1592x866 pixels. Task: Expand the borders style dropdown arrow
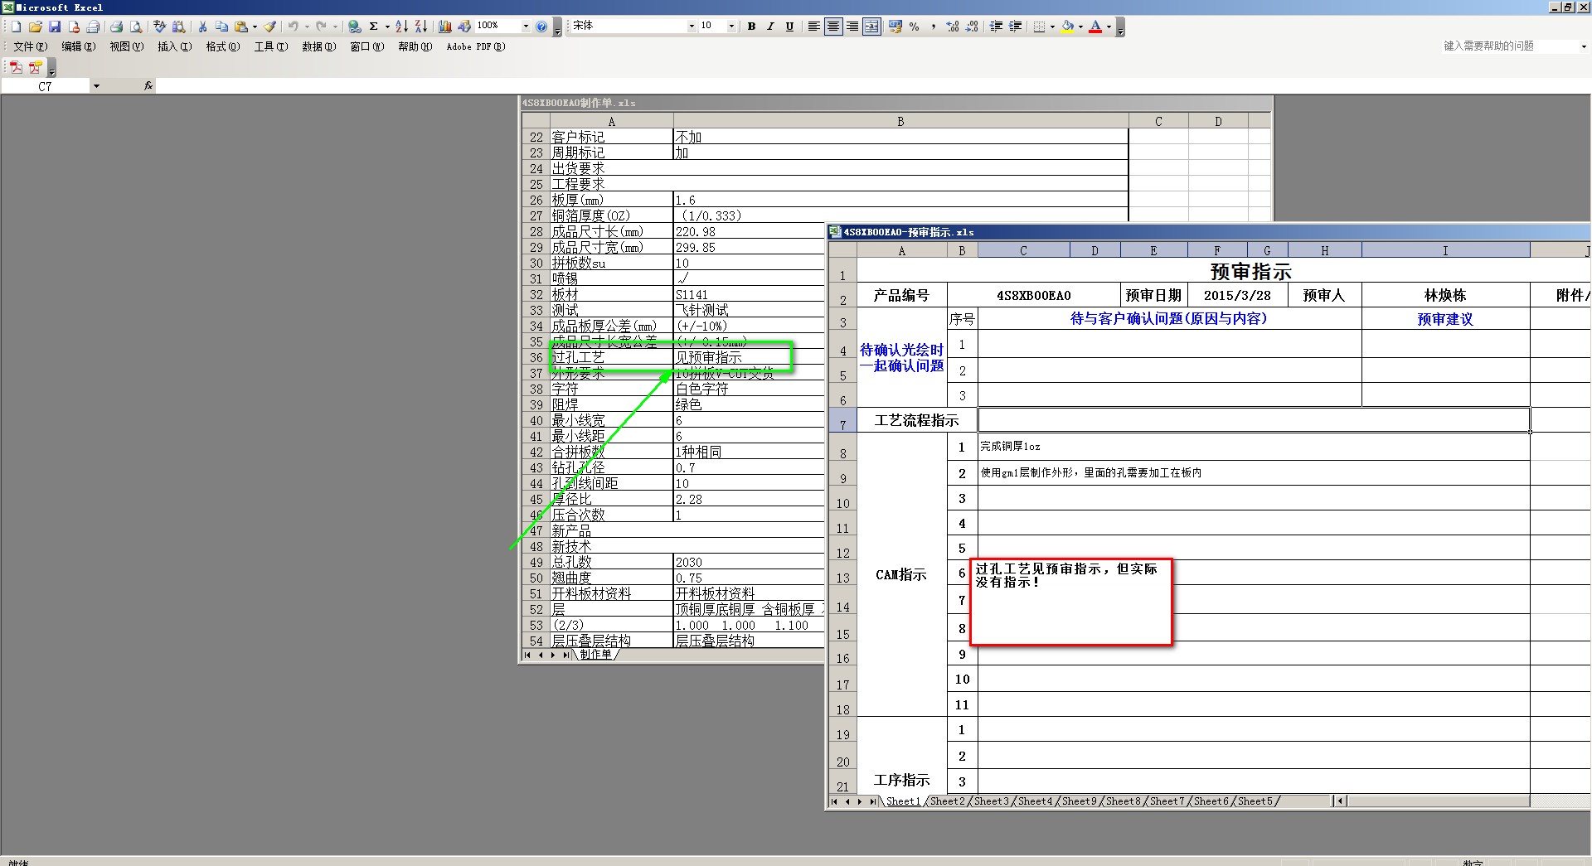pyautogui.click(x=1052, y=27)
